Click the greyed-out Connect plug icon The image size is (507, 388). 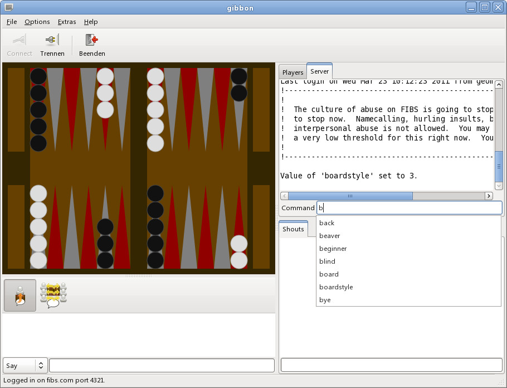(19, 40)
